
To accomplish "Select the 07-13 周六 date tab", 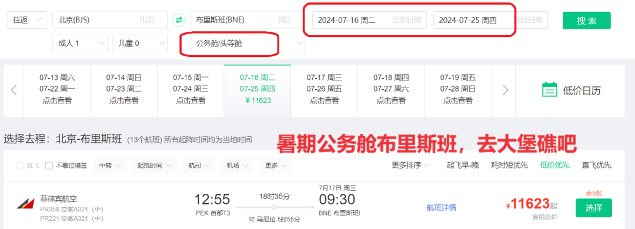I will 57,90.
